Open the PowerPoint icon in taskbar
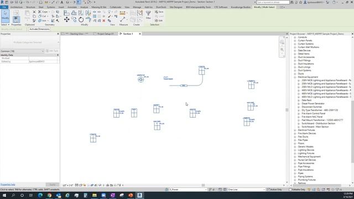Image resolution: width=354 pixels, height=199 pixels. coord(131,195)
